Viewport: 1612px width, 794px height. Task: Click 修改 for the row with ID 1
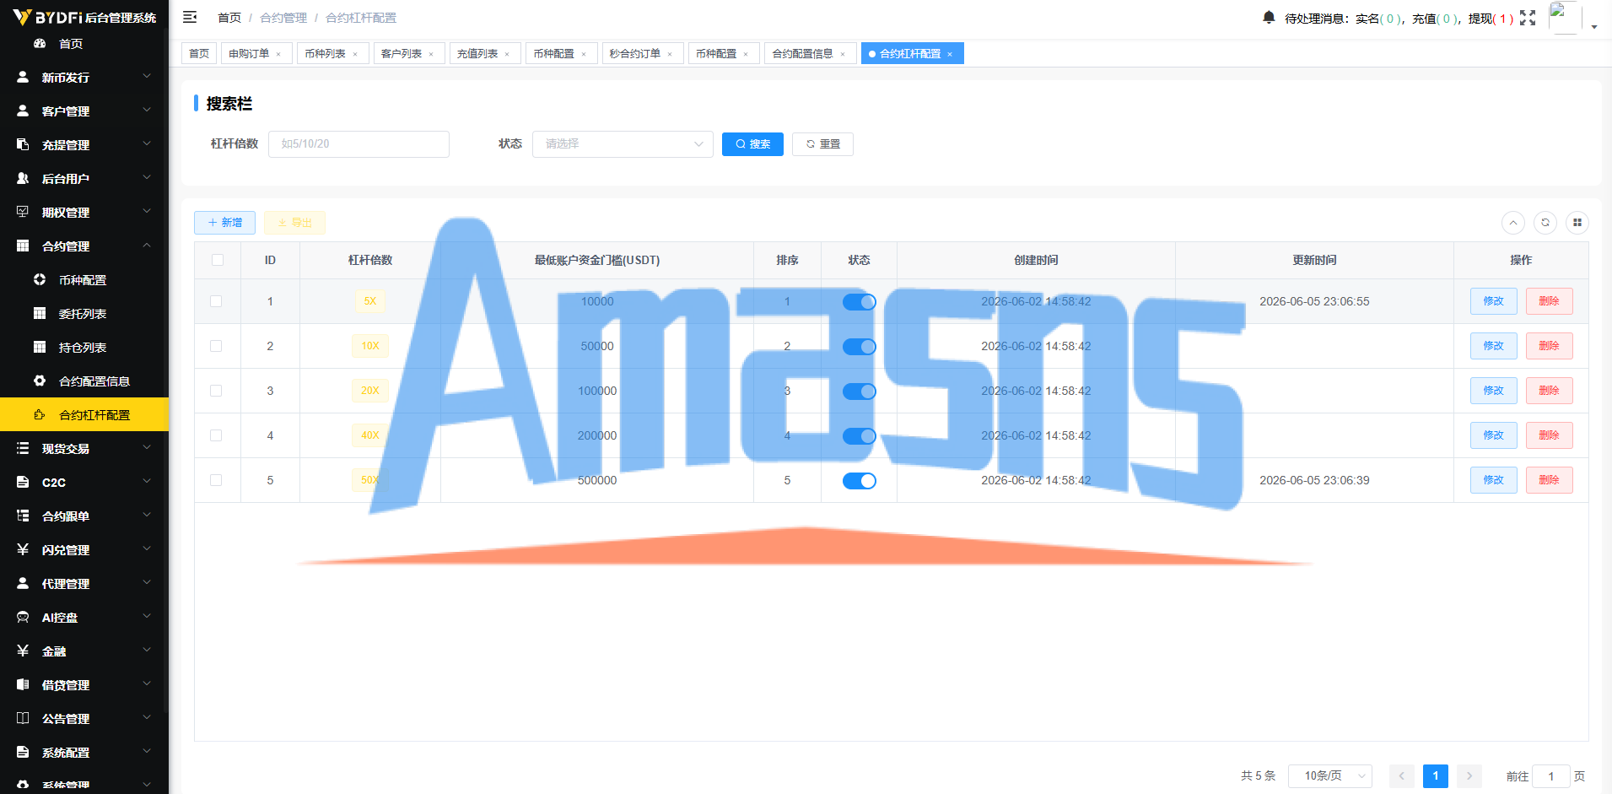(x=1493, y=301)
